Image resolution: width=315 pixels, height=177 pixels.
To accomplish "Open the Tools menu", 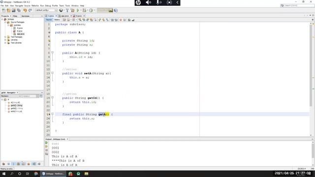I will (67, 5).
